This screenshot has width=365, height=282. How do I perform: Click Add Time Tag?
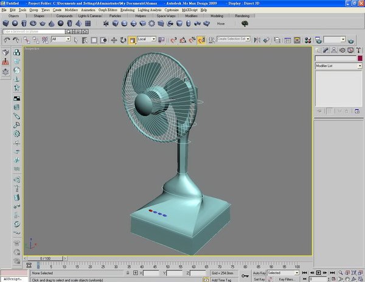221,280
